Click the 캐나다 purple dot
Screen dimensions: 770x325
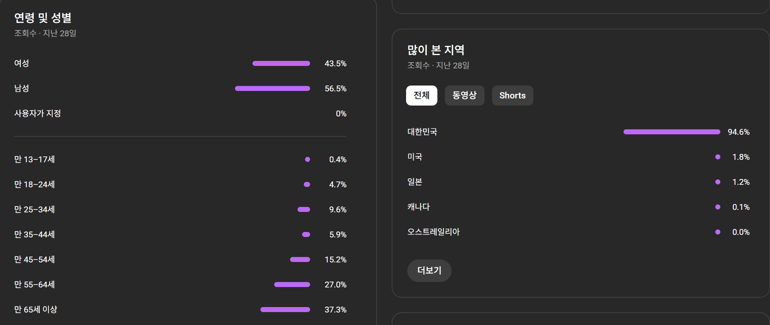coord(718,207)
